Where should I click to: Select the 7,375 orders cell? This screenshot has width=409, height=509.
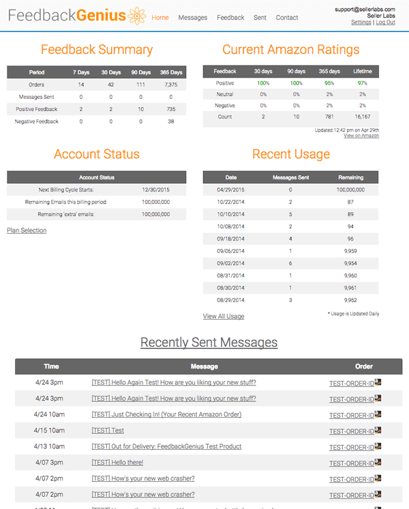coord(171,84)
